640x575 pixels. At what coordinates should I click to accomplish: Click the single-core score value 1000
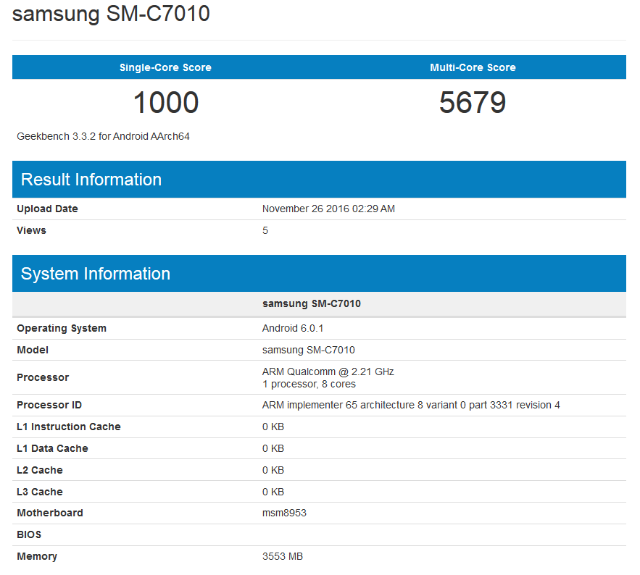[165, 102]
